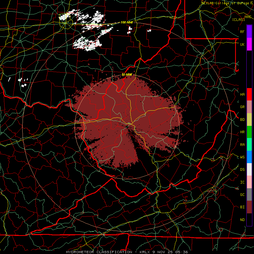Click the ND legend label

pos(242,220)
